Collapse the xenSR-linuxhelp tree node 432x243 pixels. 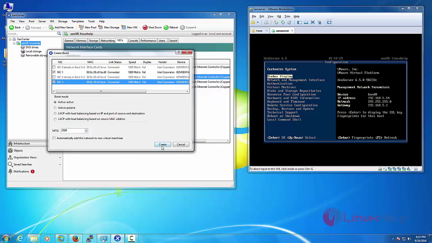(x=14, y=43)
